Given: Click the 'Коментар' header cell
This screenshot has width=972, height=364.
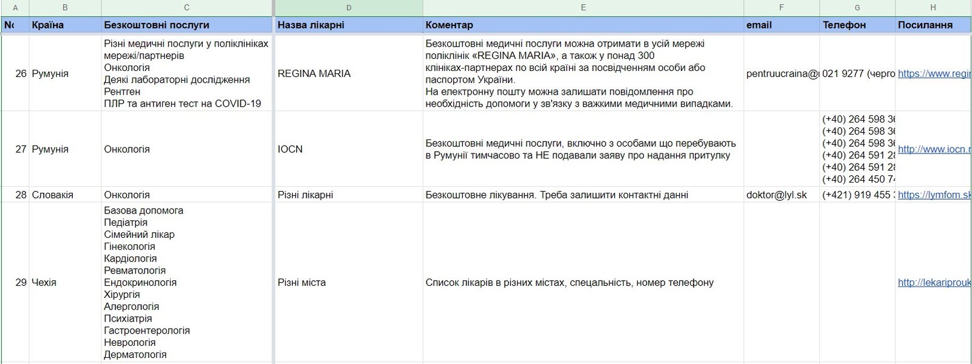Looking at the screenshot, I should pyautogui.click(x=583, y=25).
